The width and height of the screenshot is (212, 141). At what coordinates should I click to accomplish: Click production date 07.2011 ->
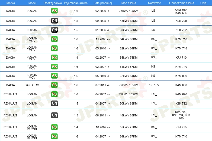(x=102, y=85)
